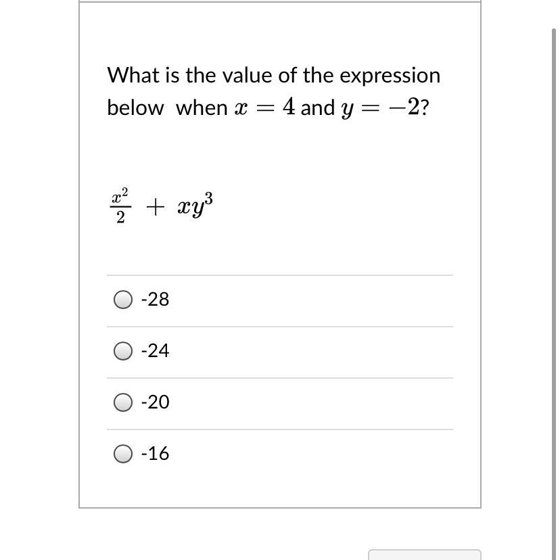Click the partially visible button below the question card
Screen dimensions: 560x560
pyautogui.click(x=424, y=555)
